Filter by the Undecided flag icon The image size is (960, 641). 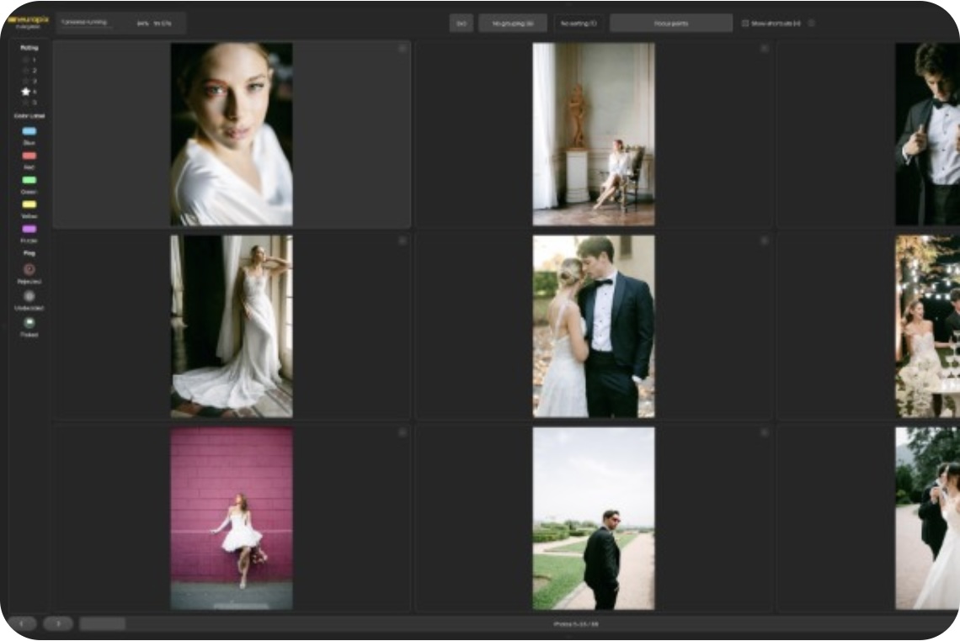coord(29,296)
